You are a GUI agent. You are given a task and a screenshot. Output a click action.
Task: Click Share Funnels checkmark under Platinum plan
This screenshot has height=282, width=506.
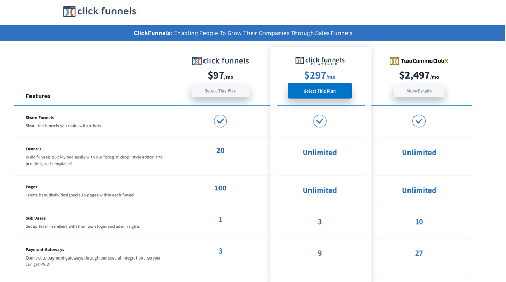click(x=320, y=121)
